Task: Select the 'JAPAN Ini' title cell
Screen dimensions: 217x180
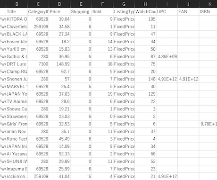Action: click(x=17, y=146)
